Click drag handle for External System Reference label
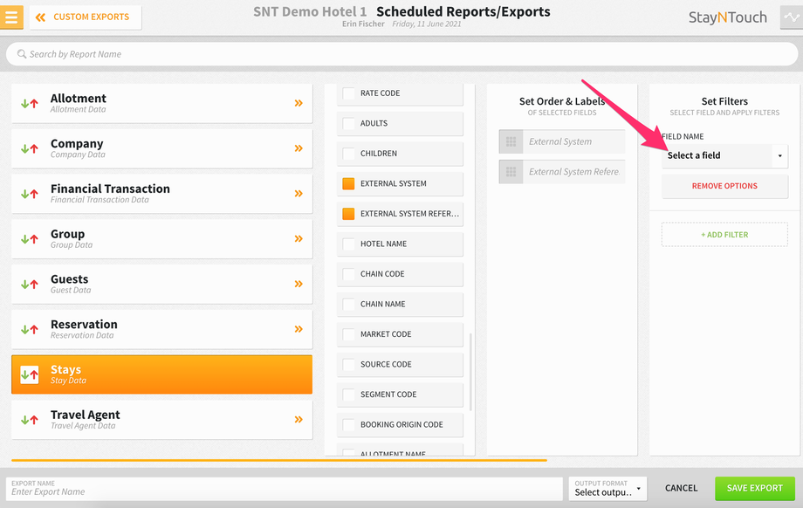The width and height of the screenshot is (803, 508). (511, 172)
